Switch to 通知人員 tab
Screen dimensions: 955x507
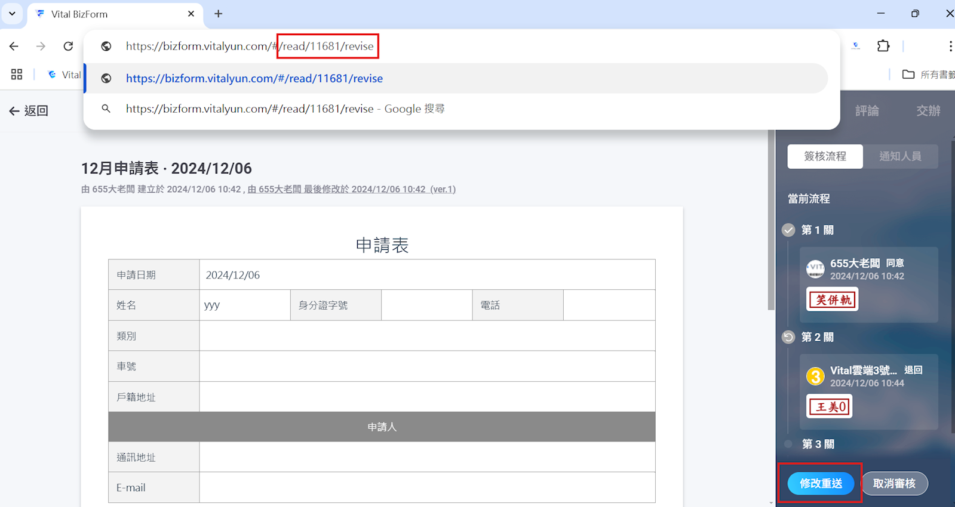point(900,156)
